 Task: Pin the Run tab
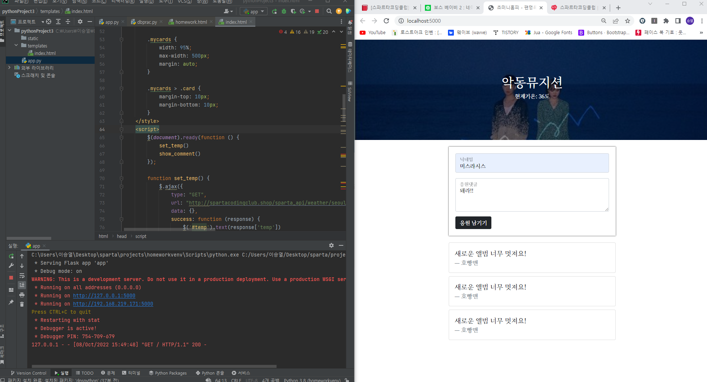11,302
